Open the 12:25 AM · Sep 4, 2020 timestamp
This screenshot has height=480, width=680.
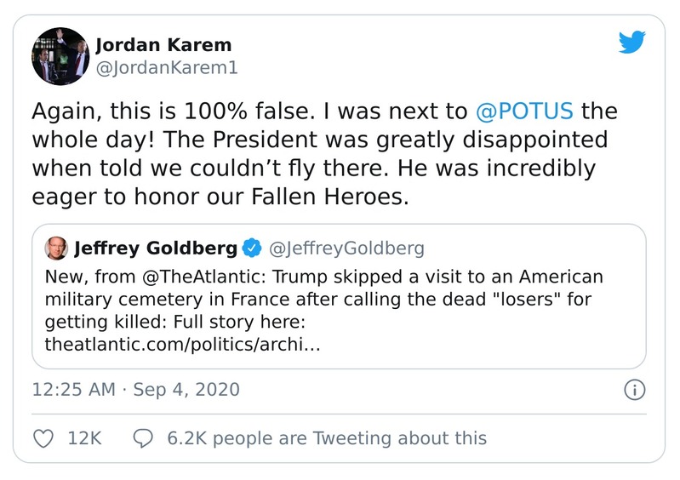coord(135,391)
